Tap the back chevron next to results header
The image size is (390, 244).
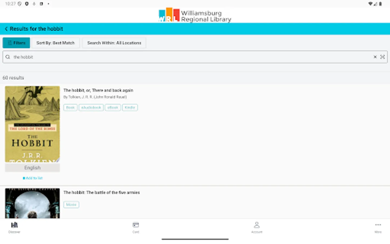coord(6,29)
